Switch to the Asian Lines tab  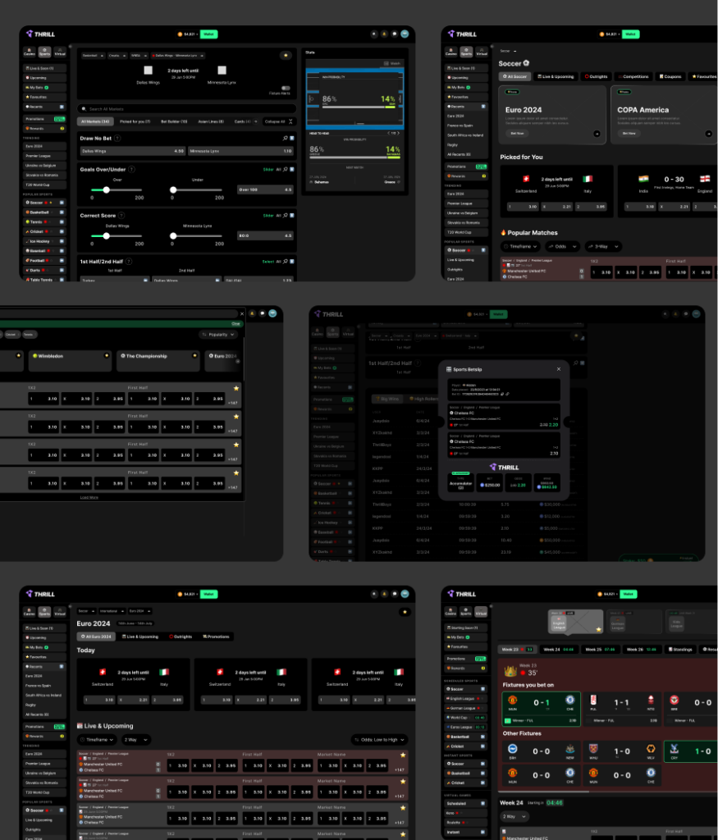tap(211, 121)
